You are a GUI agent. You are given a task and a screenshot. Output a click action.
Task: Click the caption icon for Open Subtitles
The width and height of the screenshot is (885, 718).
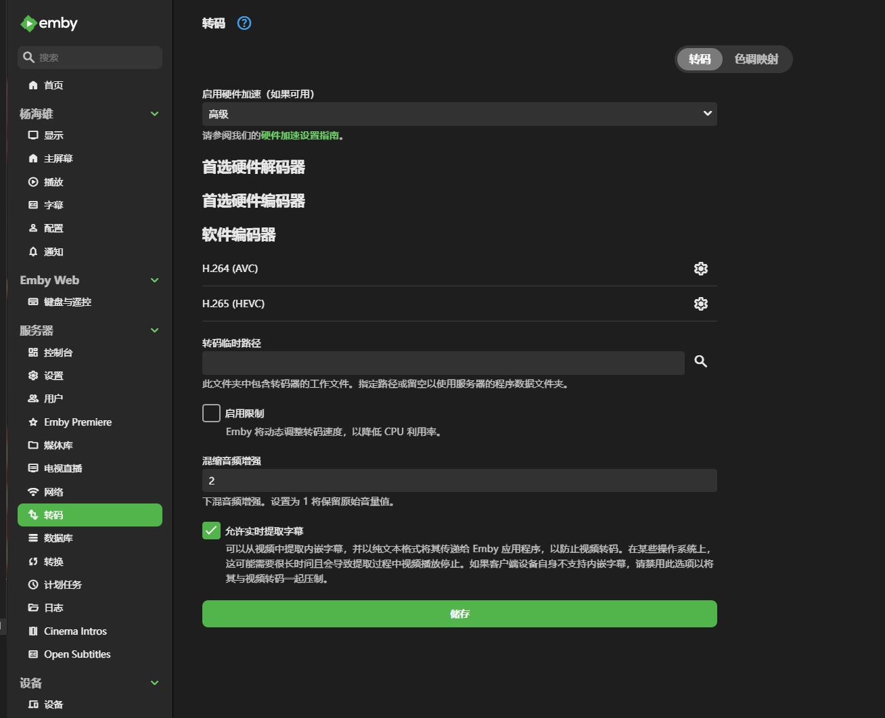point(33,654)
